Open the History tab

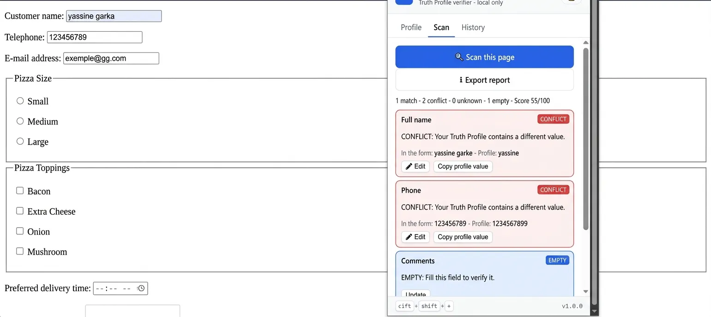(x=473, y=27)
